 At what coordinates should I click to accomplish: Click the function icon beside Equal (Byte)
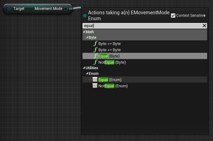tap(95, 56)
